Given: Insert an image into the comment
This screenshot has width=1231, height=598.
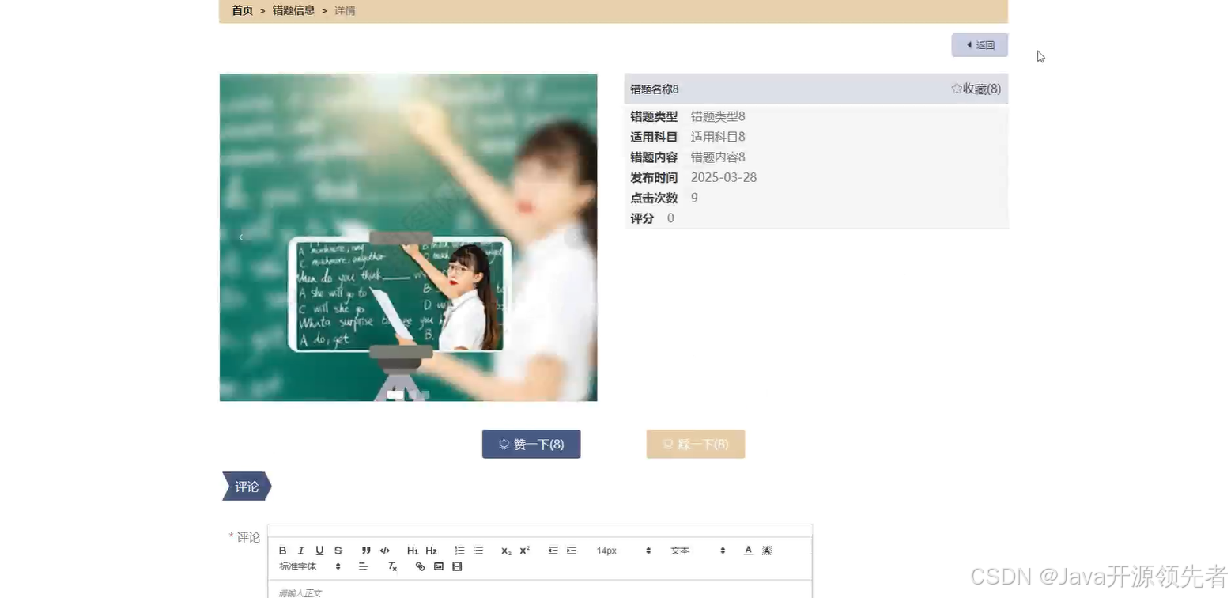Looking at the screenshot, I should 439,566.
